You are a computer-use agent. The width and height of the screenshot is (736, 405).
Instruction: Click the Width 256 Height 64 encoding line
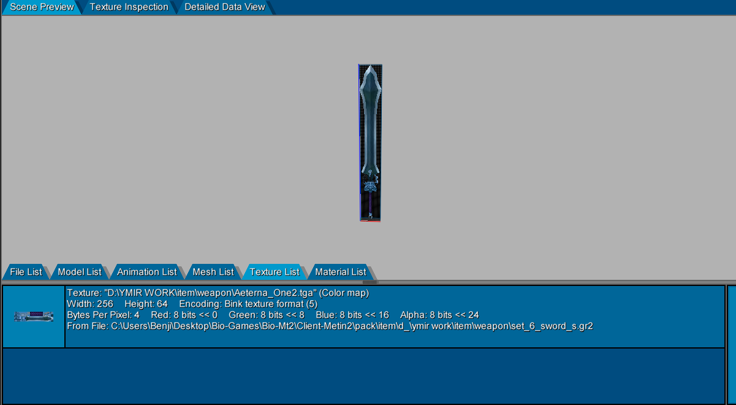pos(192,304)
